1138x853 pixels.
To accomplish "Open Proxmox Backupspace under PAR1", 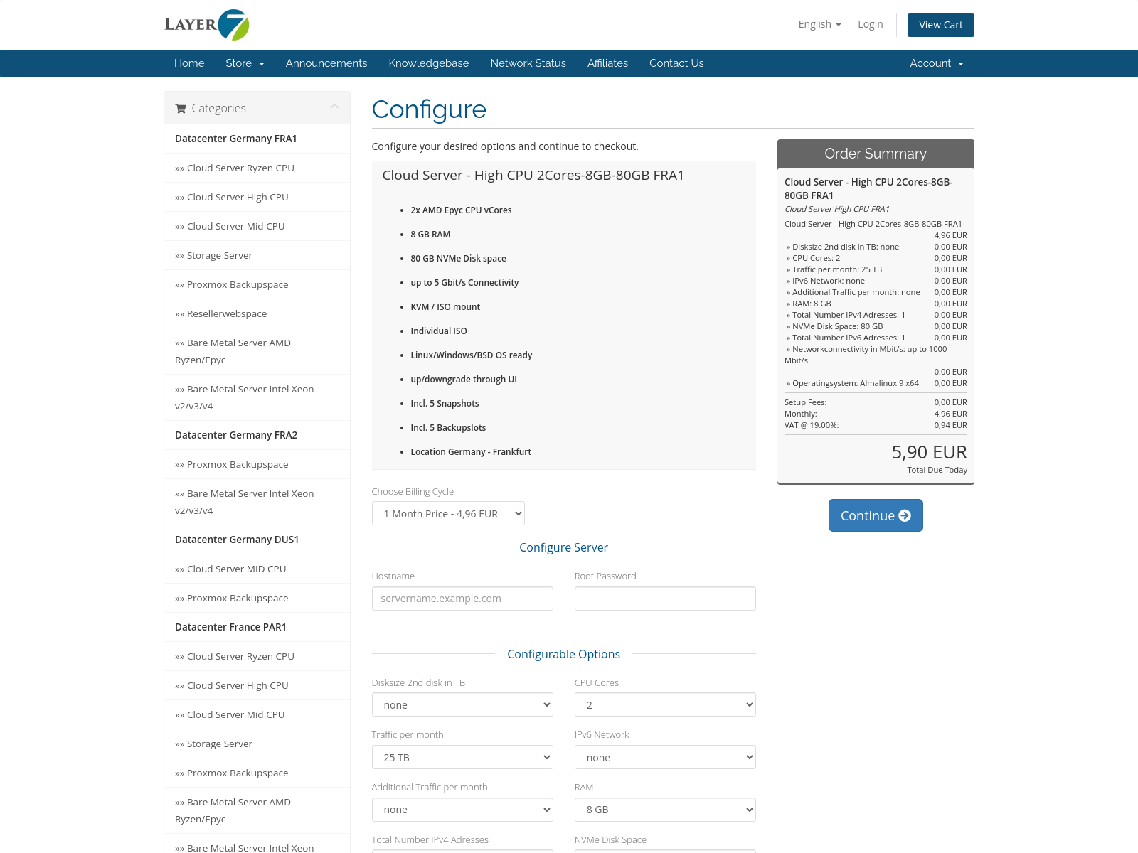I will click(x=257, y=773).
